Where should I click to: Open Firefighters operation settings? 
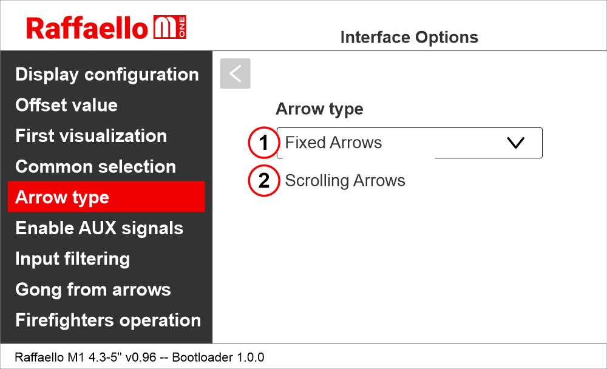[x=107, y=320]
